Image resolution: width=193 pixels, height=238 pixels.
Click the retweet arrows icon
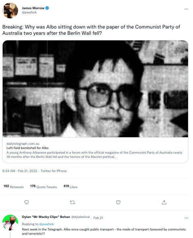point(72,202)
